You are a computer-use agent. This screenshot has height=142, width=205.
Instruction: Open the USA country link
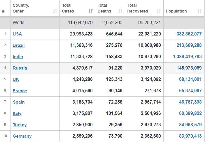click(x=17, y=34)
